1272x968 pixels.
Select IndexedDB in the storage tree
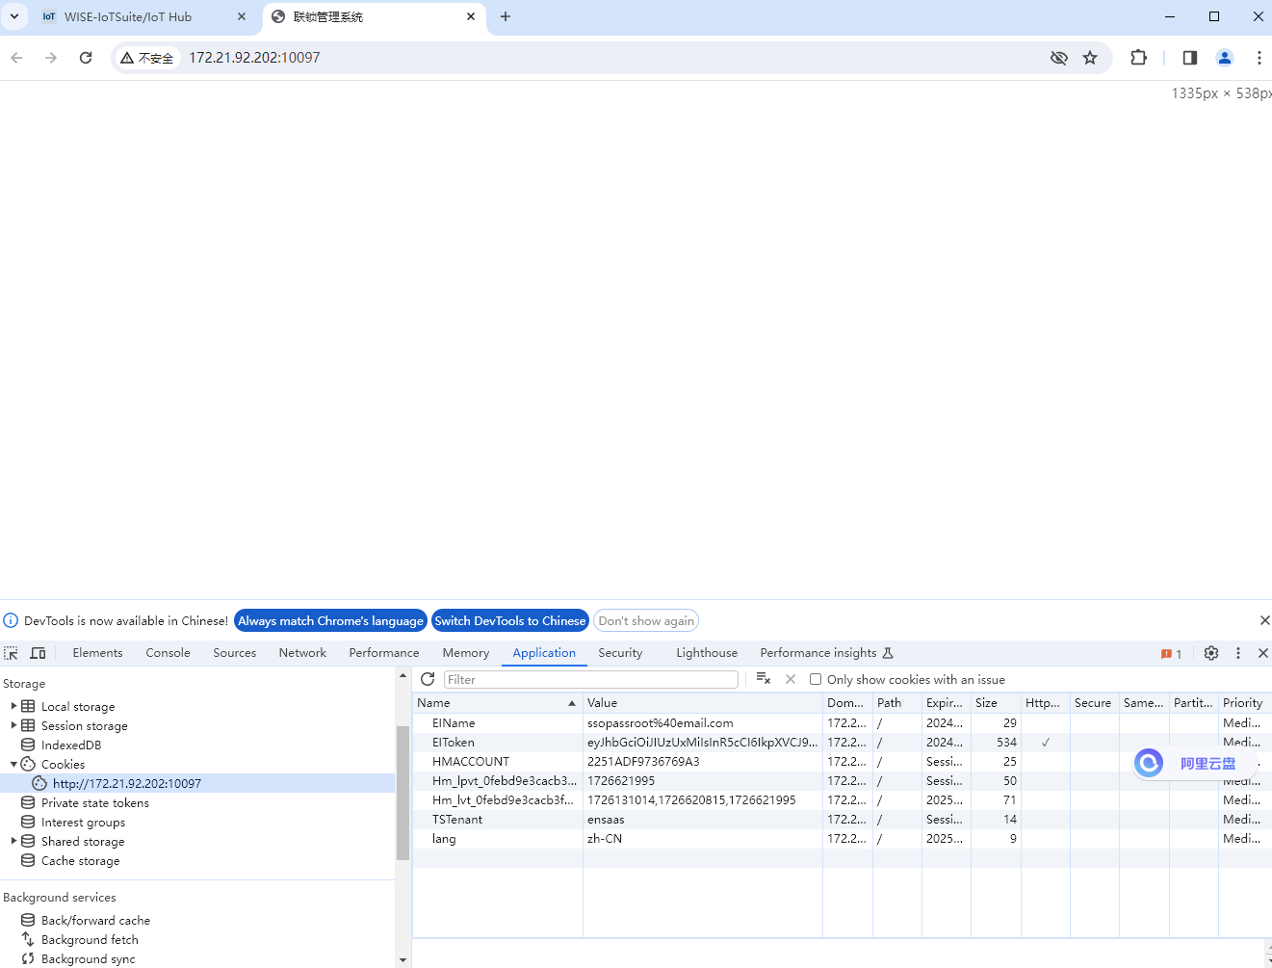tap(71, 745)
